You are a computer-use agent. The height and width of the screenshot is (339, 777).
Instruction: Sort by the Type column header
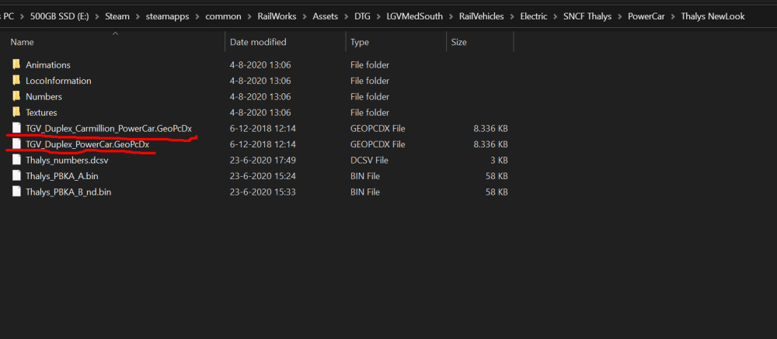360,42
